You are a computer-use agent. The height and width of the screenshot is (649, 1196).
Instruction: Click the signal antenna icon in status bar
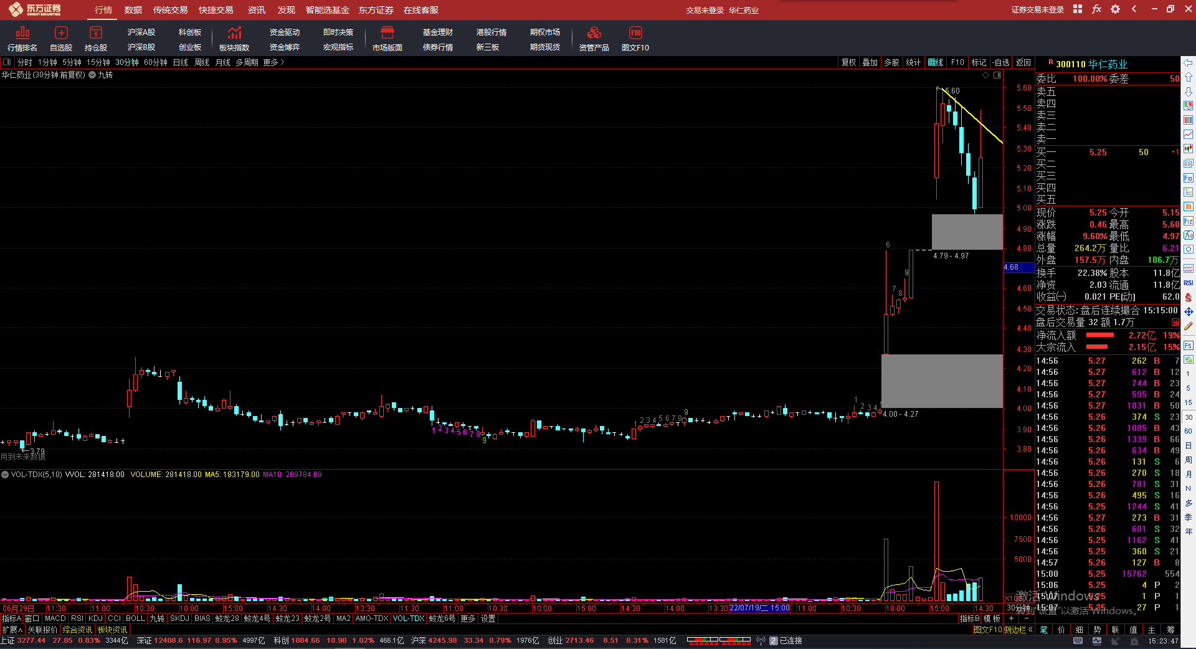click(x=761, y=640)
